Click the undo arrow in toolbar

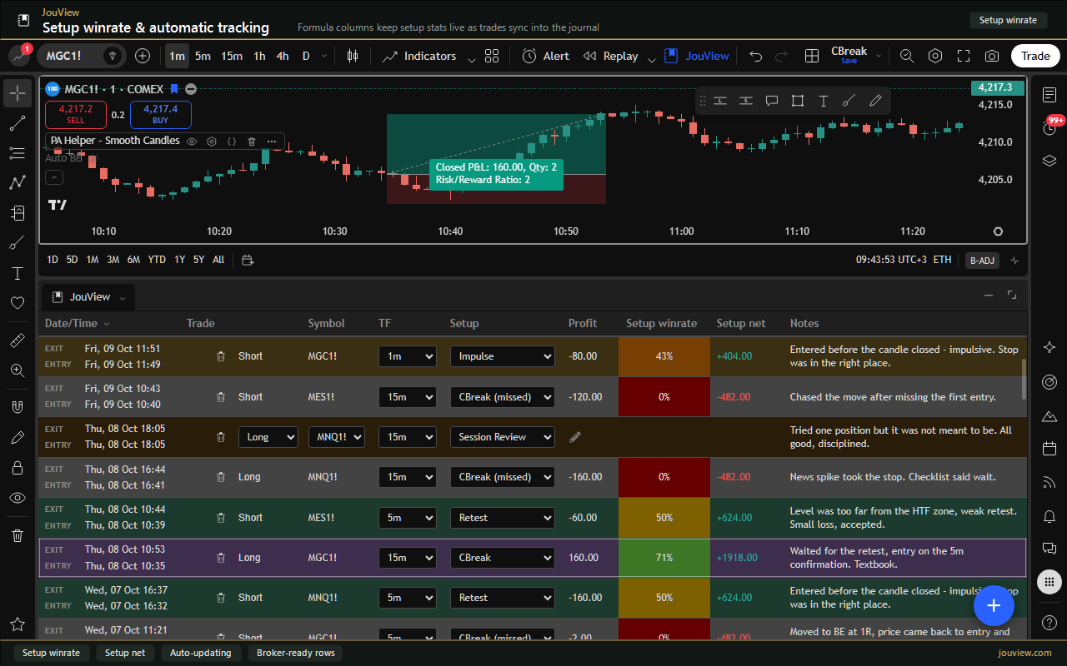(756, 56)
